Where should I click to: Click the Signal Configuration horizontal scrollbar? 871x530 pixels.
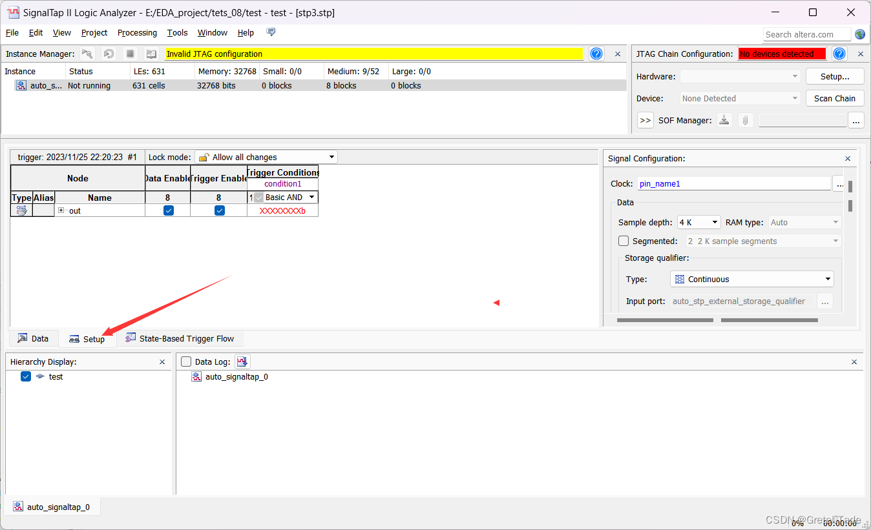(717, 320)
